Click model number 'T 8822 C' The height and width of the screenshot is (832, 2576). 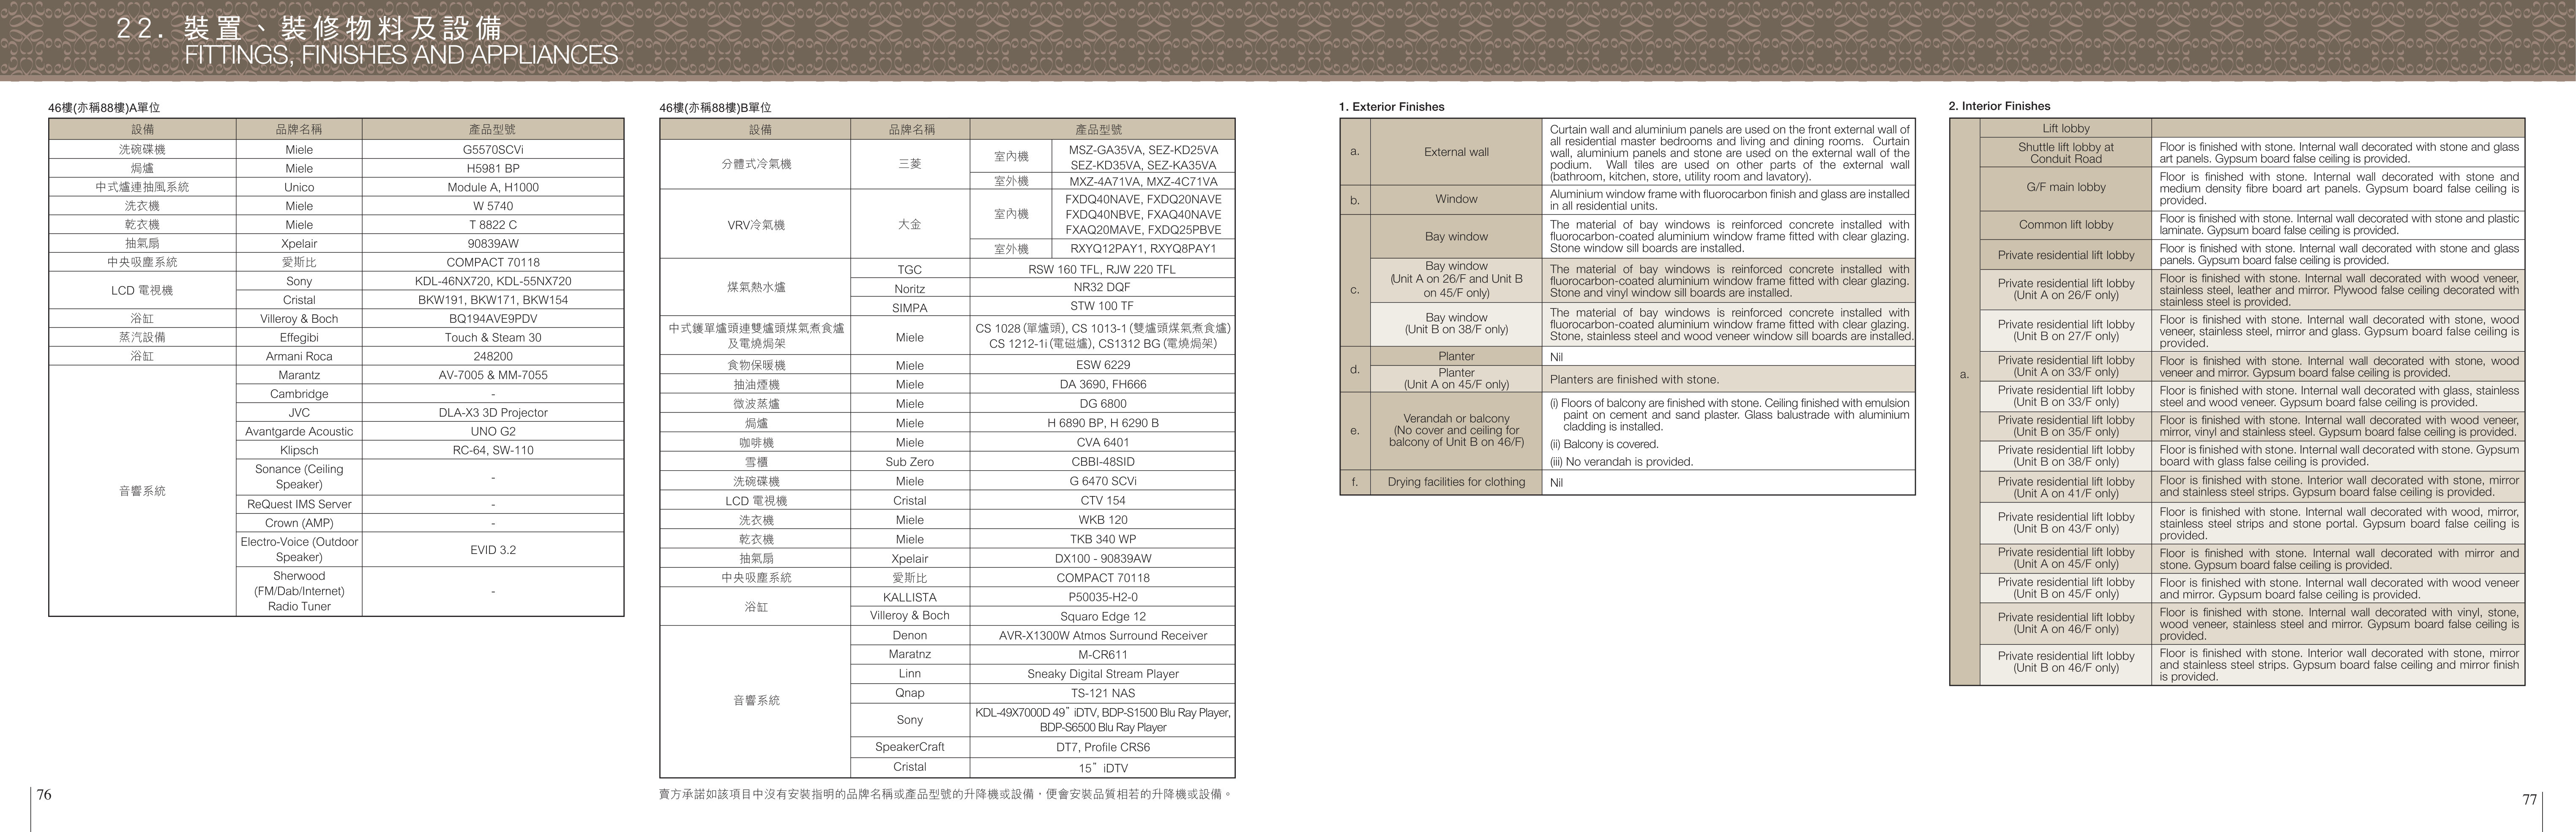[x=493, y=225]
